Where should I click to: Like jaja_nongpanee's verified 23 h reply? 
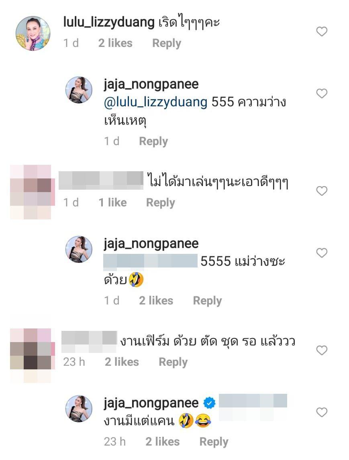click(x=322, y=412)
